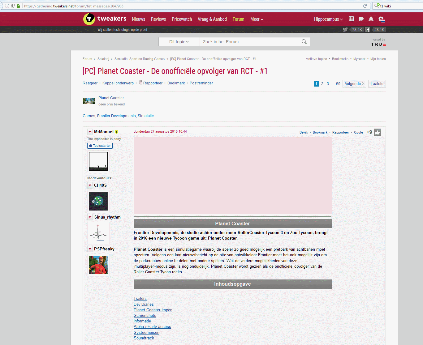
Task: Open the Reviews section
Action: coord(158,19)
